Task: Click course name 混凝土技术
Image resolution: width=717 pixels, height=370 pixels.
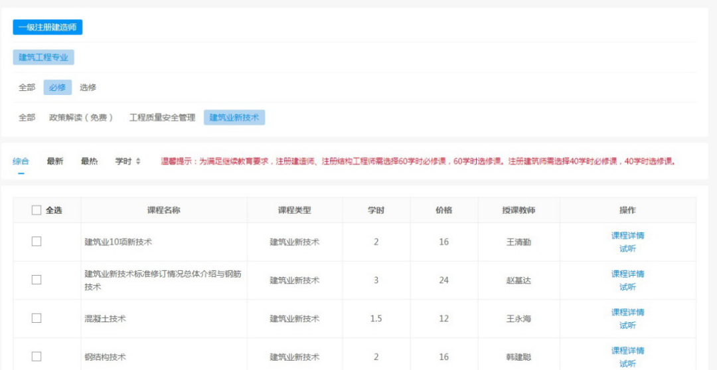Action: click(x=105, y=319)
